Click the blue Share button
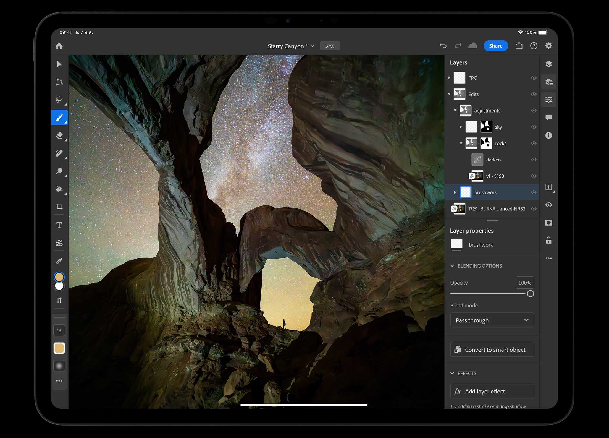The height and width of the screenshot is (438, 609). pos(495,46)
